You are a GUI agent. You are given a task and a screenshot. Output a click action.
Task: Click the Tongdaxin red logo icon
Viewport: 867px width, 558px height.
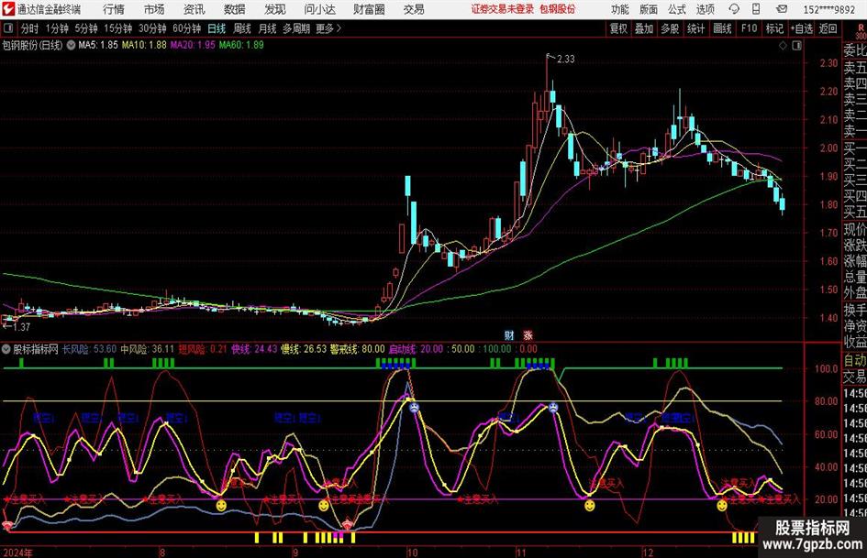point(7,9)
